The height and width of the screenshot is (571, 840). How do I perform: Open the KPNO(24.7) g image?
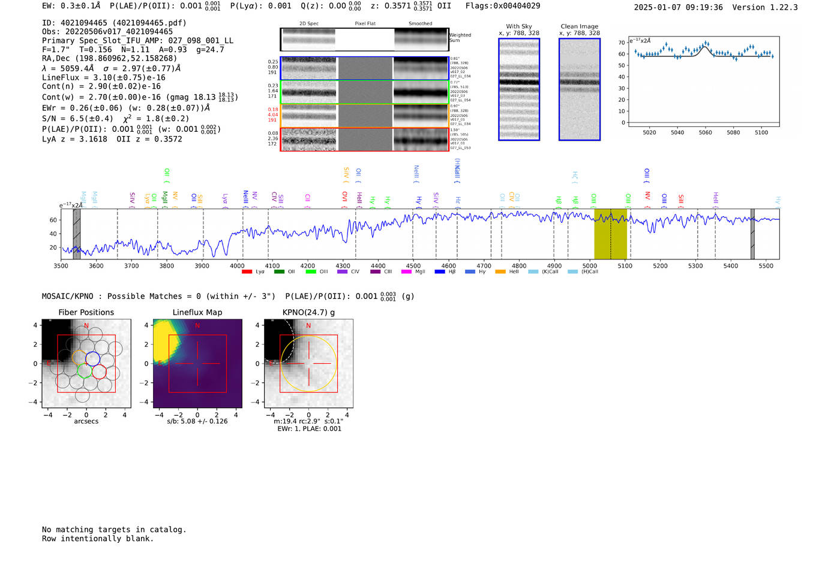(308, 363)
